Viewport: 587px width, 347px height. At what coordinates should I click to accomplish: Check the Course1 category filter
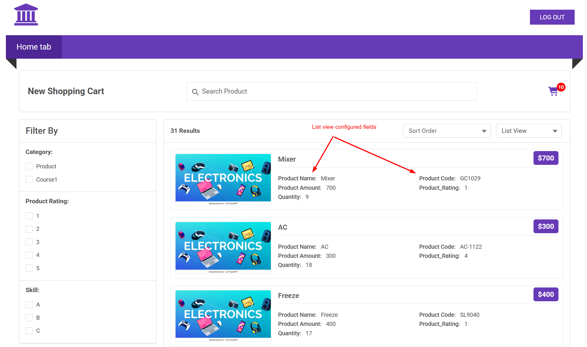(x=29, y=180)
